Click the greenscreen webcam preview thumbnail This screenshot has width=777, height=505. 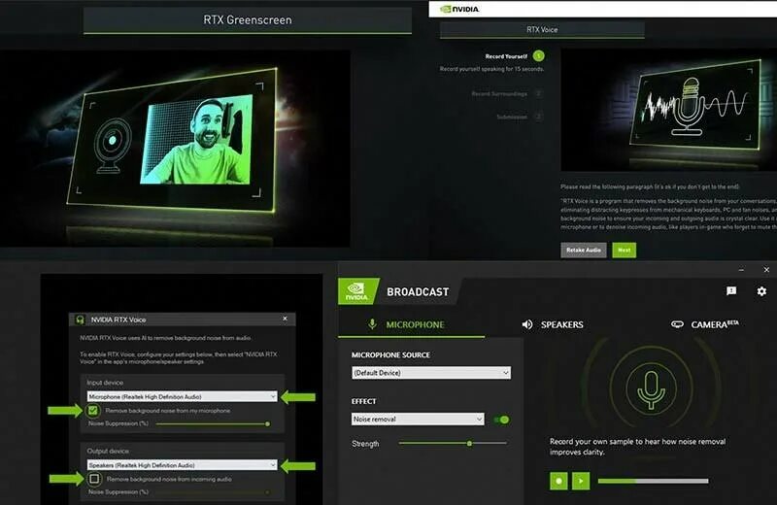(197, 140)
